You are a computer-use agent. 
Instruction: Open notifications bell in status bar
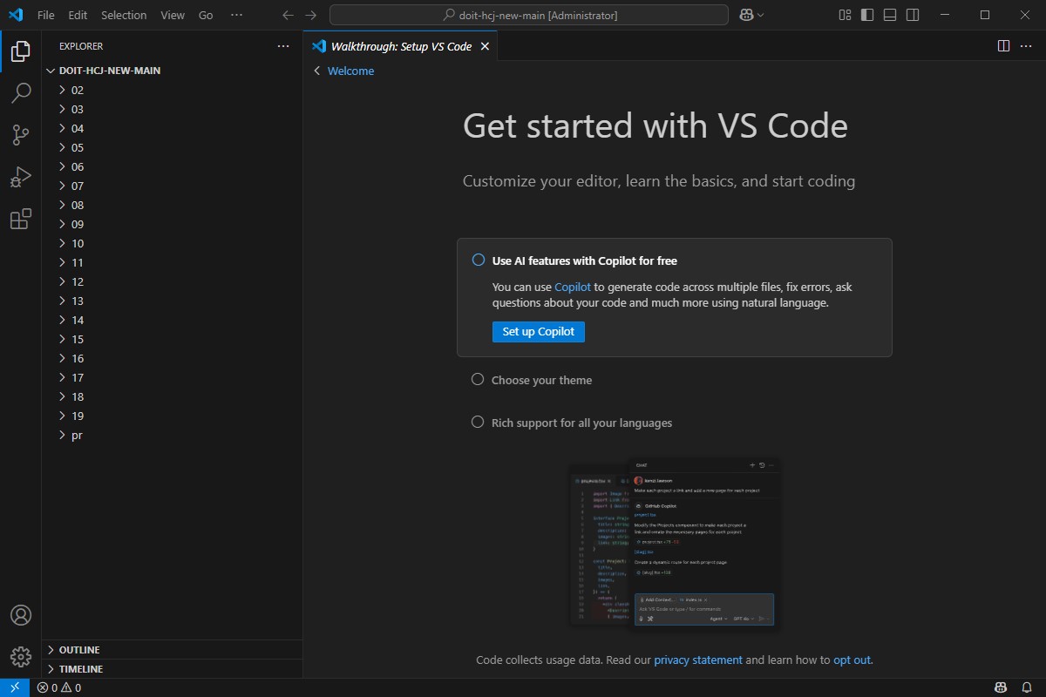click(1027, 687)
